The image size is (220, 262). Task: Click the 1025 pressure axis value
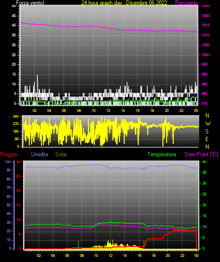coord(206,6)
